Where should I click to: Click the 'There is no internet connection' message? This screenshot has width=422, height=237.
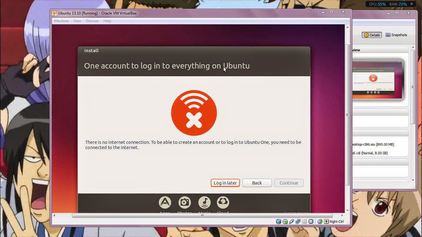coord(193,145)
